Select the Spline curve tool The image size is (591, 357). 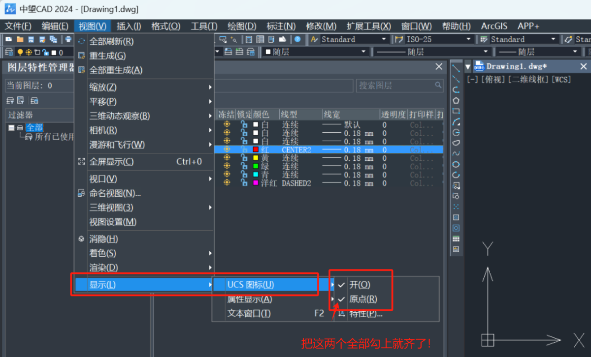click(456, 153)
